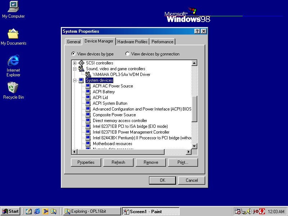The height and width of the screenshot is (216, 288).
Task: Select the Sound, video and game controllers icon
Action: coord(81,69)
